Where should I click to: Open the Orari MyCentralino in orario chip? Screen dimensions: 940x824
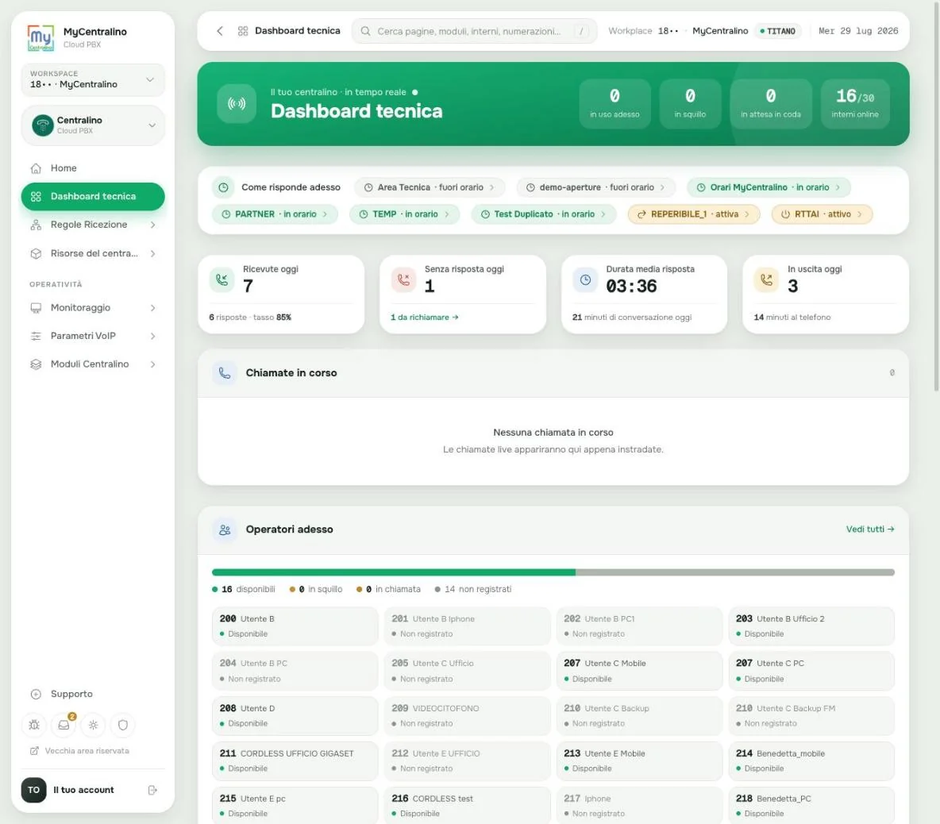point(769,187)
